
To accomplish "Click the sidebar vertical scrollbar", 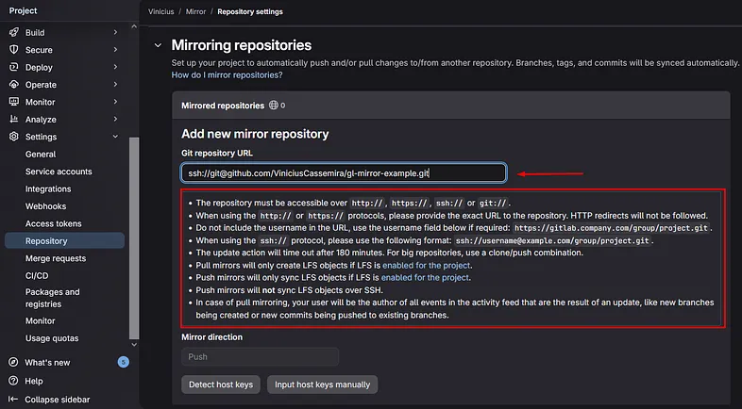I will tap(134, 238).
